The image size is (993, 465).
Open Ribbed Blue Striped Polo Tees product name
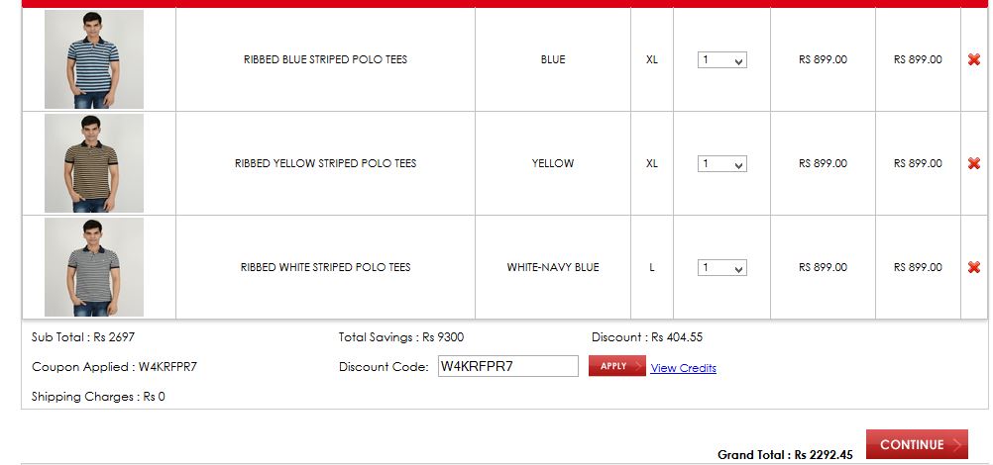pos(325,59)
